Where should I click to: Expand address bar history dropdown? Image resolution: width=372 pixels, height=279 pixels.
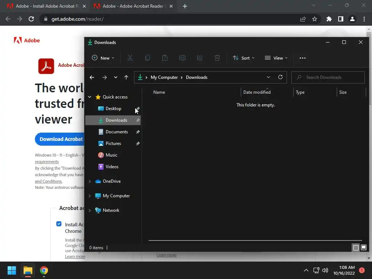pyautogui.click(x=268, y=77)
